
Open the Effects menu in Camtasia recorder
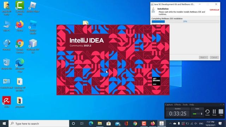(178, 105)
